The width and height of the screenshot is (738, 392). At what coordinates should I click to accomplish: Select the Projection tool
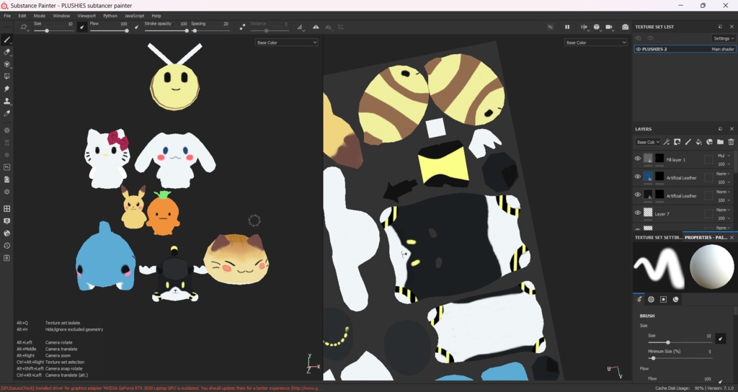[7, 64]
